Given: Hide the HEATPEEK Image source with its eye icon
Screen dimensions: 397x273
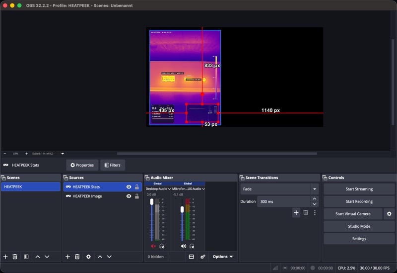Looking at the screenshot, I should [x=129, y=196].
